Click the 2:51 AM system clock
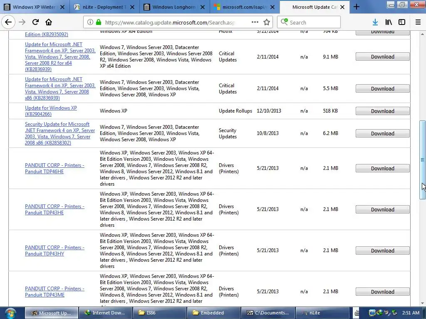 point(411,313)
